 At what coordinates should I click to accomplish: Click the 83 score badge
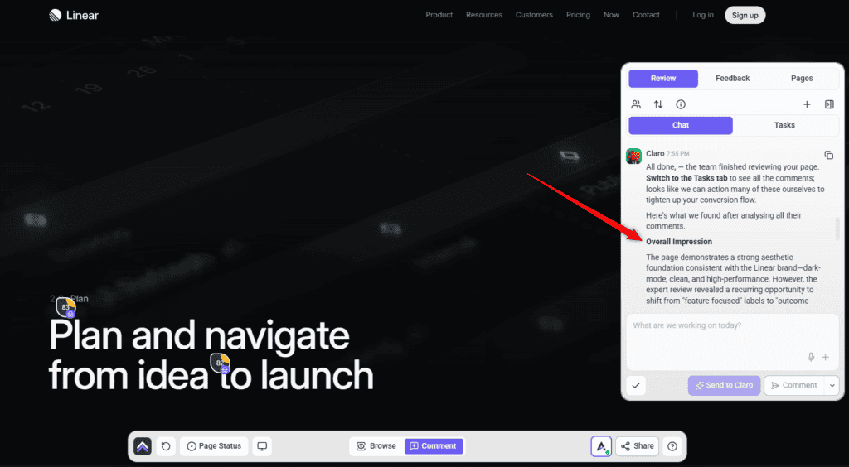click(x=66, y=307)
